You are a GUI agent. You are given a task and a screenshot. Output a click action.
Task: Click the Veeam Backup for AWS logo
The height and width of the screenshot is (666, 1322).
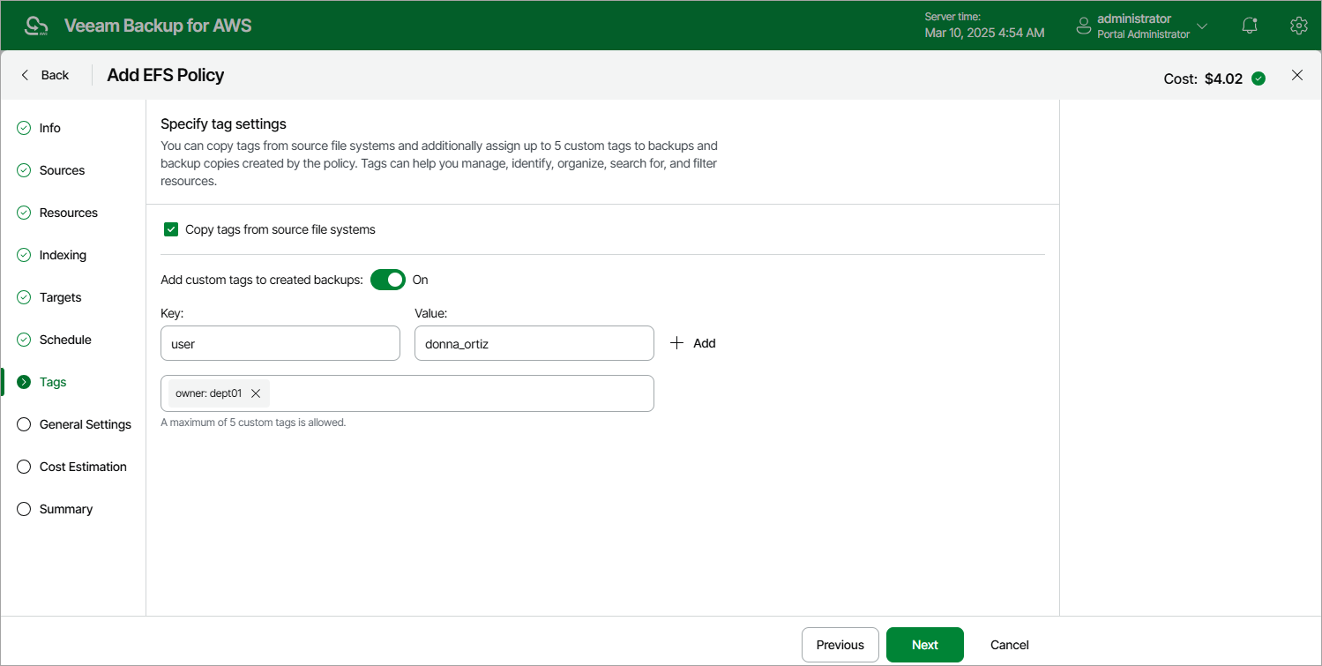(35, 25)
